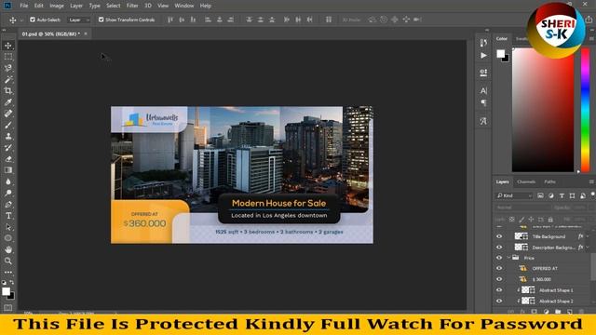Select the Move tool in the toolbox
This screenshot has height=335, width=596.
[x=8, y=46]
